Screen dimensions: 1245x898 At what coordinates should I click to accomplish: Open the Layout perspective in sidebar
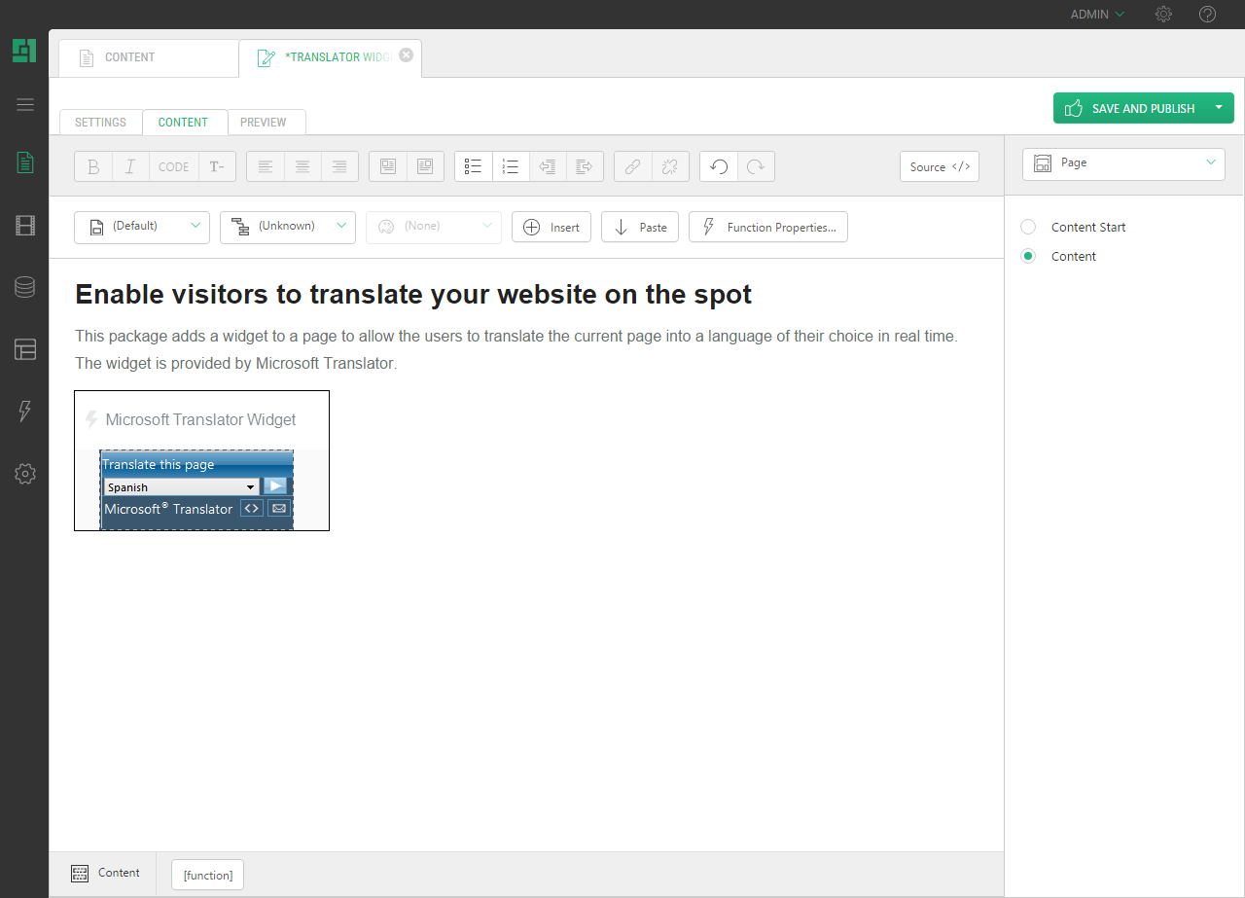pos(25,349)
